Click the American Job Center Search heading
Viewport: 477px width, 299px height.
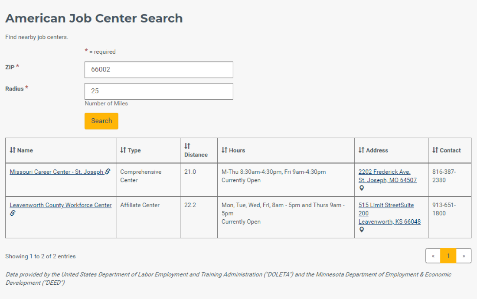click(94, 18)
